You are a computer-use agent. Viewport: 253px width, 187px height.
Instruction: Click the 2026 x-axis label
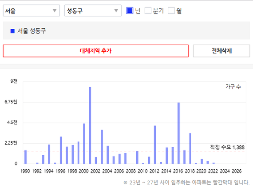tap(237, 171)
